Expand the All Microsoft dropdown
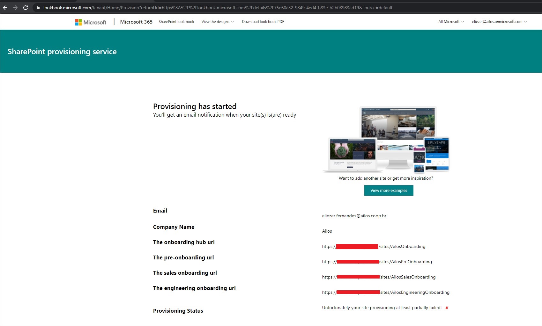This screenshot has height=326, width=542. (x=450, y=22)
